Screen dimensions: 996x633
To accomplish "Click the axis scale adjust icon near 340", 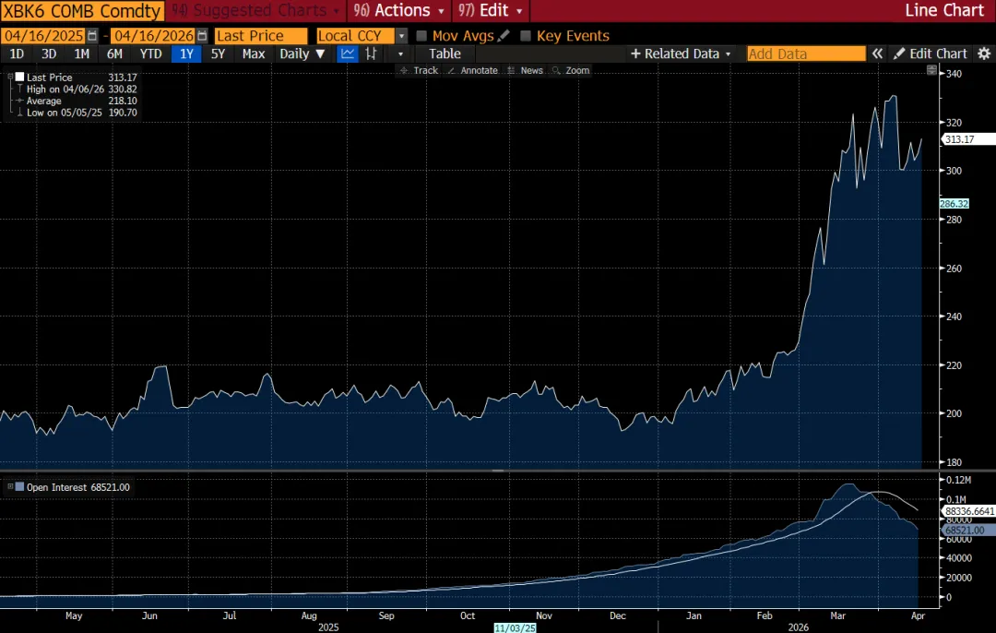I will point(931,70).
